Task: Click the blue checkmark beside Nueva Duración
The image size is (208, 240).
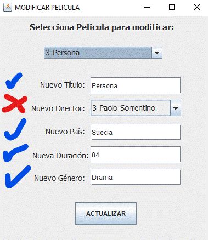Action: click(x=15, y=153)
